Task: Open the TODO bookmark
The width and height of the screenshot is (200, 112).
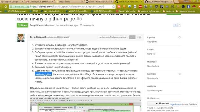Action: click(x=34, y=11)
